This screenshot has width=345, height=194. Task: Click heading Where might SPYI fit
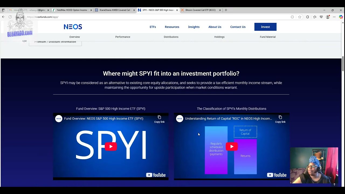(171, 74)
